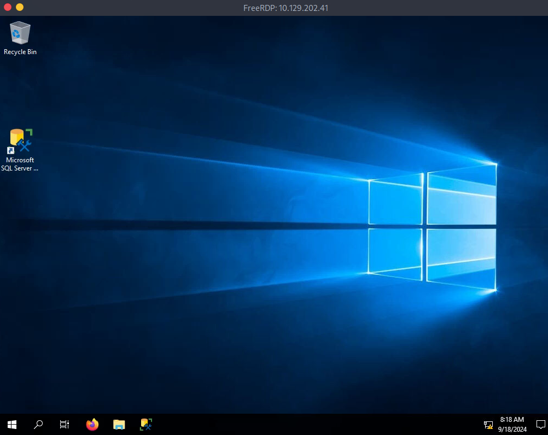548x435 pixels.
Task: Click the "Microsoft SQL Server ..." label text
Action: coord(20,164)
